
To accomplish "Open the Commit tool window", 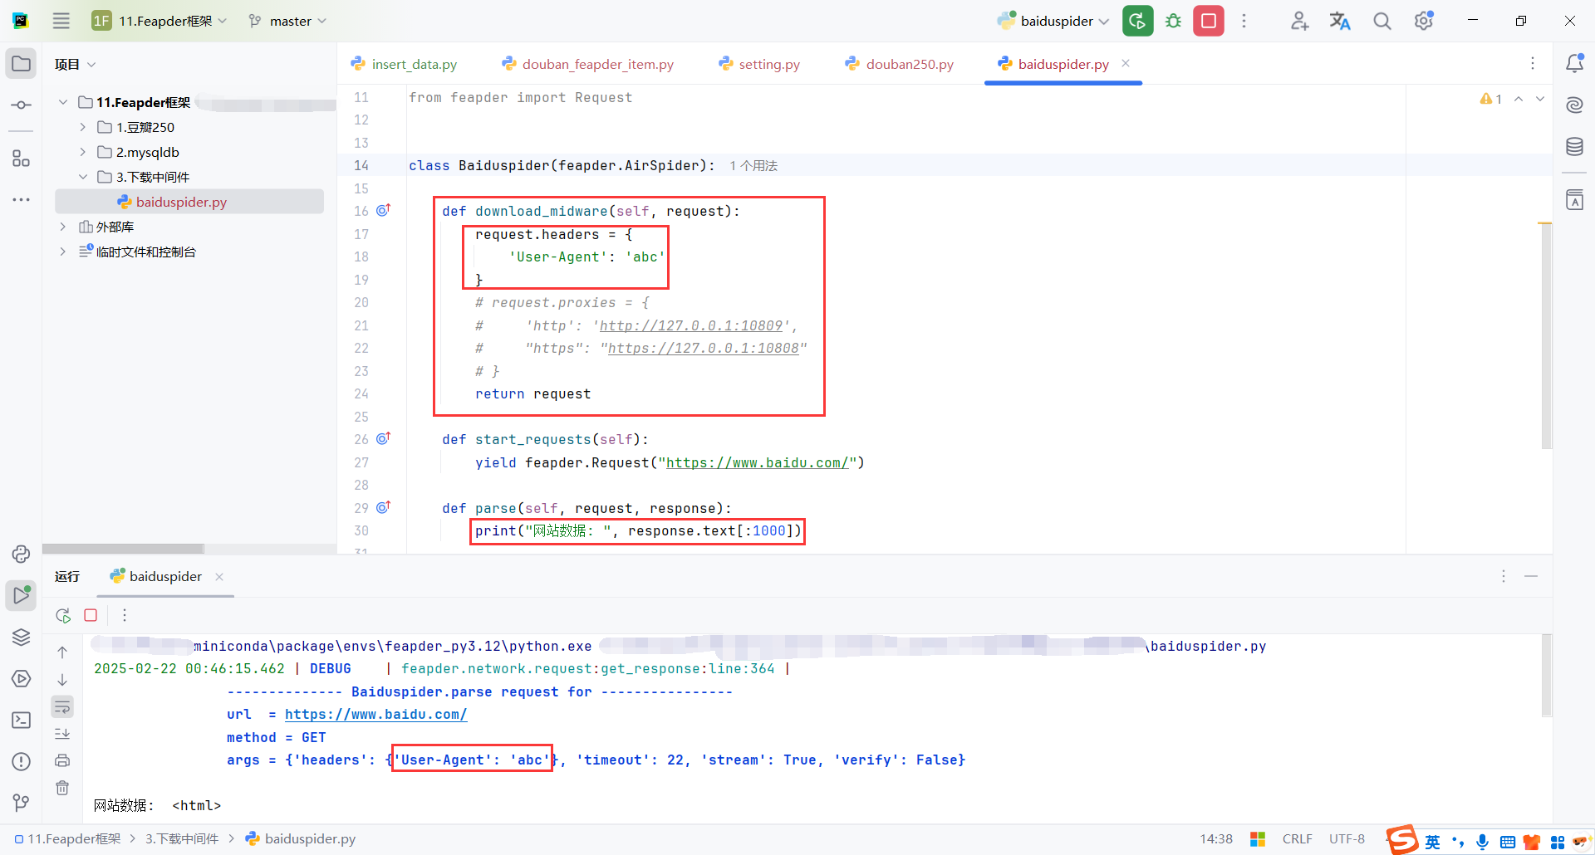I will [x=21, y=105].
